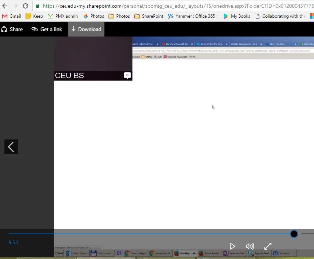The height and width of the screenshot is (259, 314).
Task: Toggle fullscreen video playback
Action: click(x=268, y=246)
